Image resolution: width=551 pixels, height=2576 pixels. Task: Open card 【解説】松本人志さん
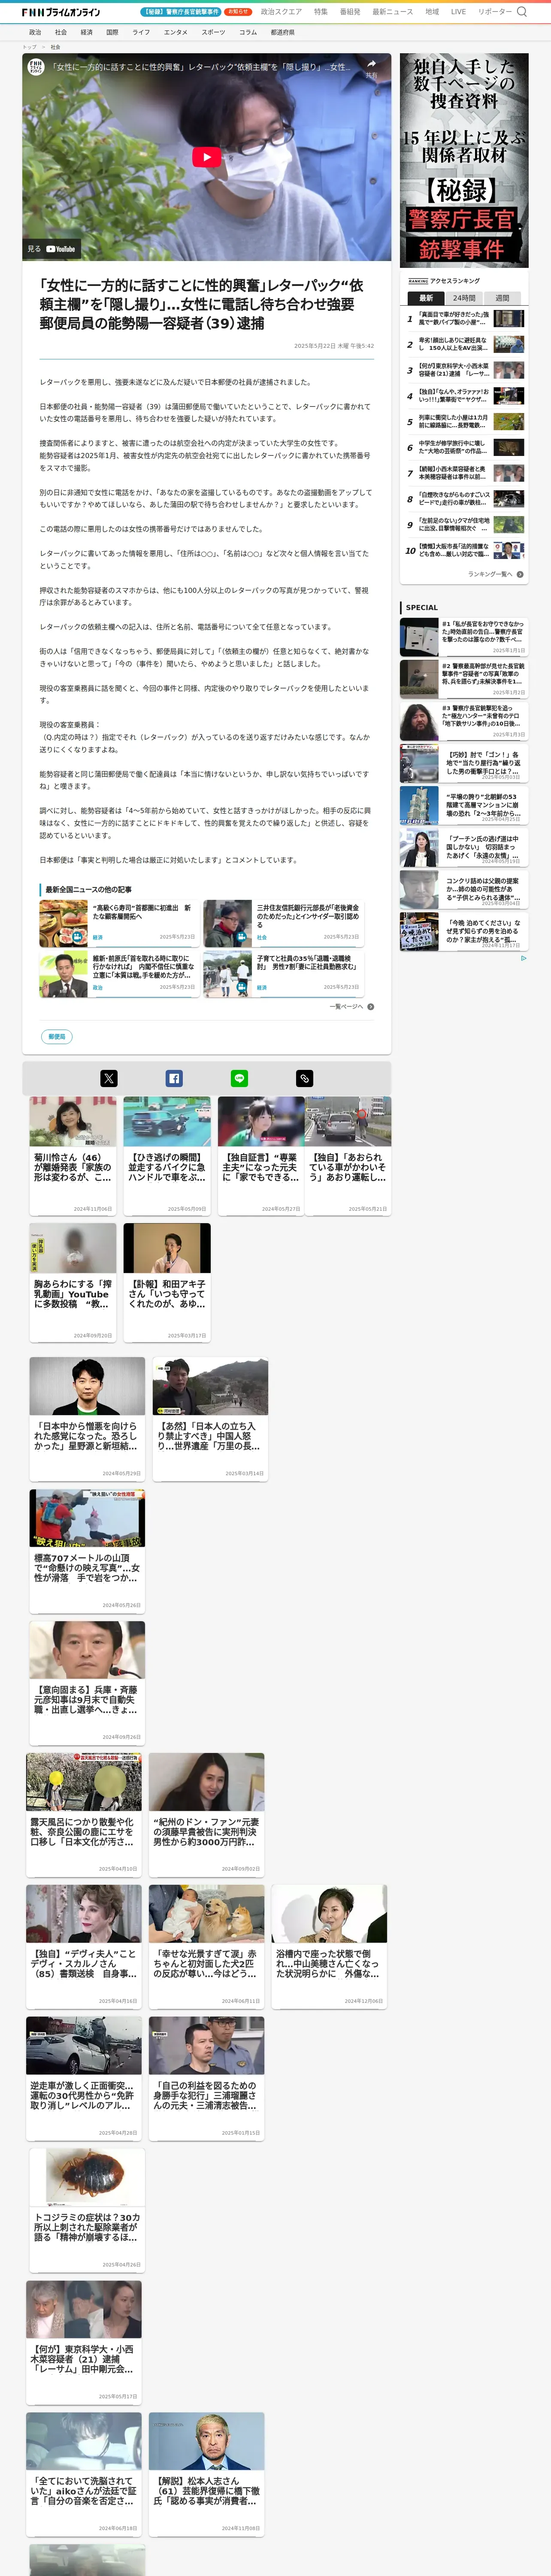pos(207,2475)
